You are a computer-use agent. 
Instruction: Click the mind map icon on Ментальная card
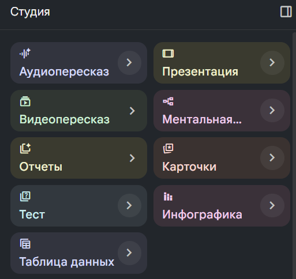168,101
